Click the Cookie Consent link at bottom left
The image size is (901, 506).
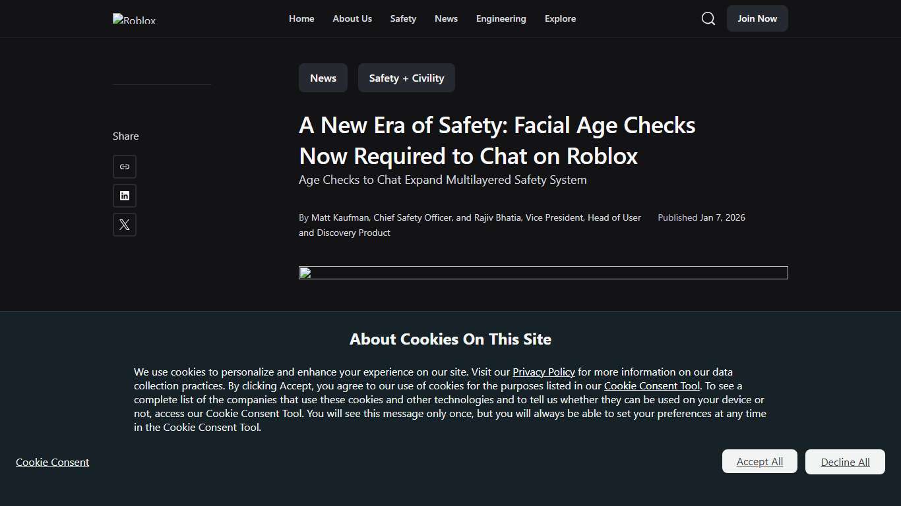click(x=52, y=462)
